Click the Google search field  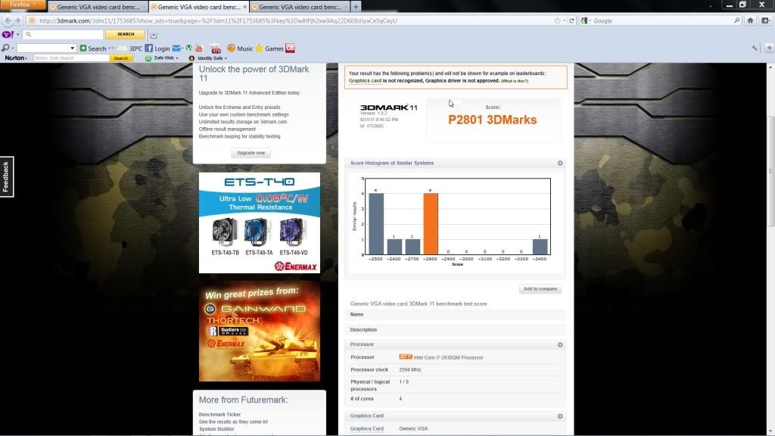tap(662, 20)
